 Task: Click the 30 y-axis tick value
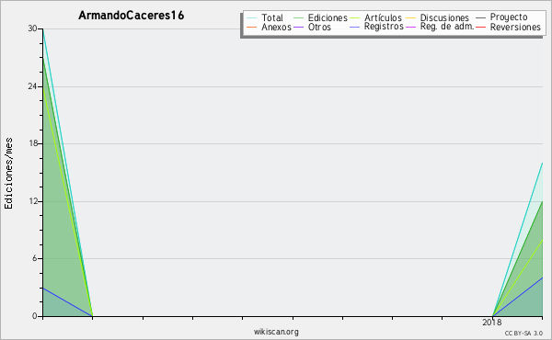tap(33, 28)
